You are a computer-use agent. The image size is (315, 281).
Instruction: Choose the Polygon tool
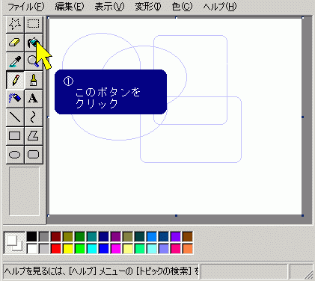34,136
